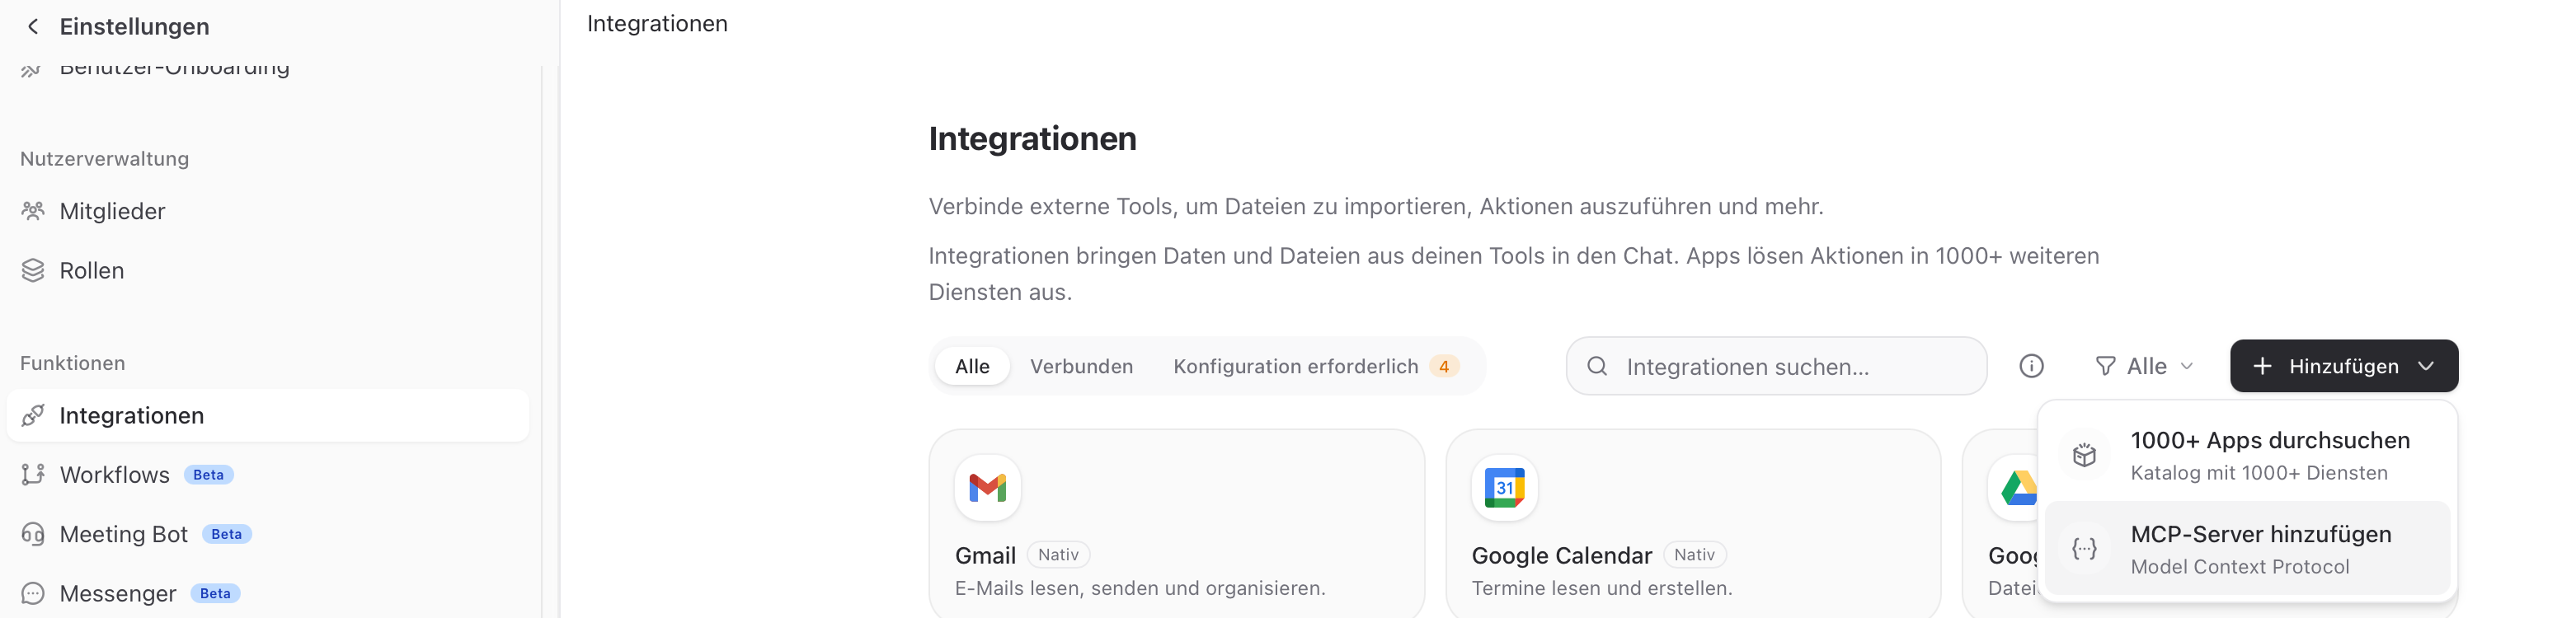Viewport: 2576px width, 618px height.
Task: Select the Alle tab
Action: pyautogui.click(x=972, y=366)
